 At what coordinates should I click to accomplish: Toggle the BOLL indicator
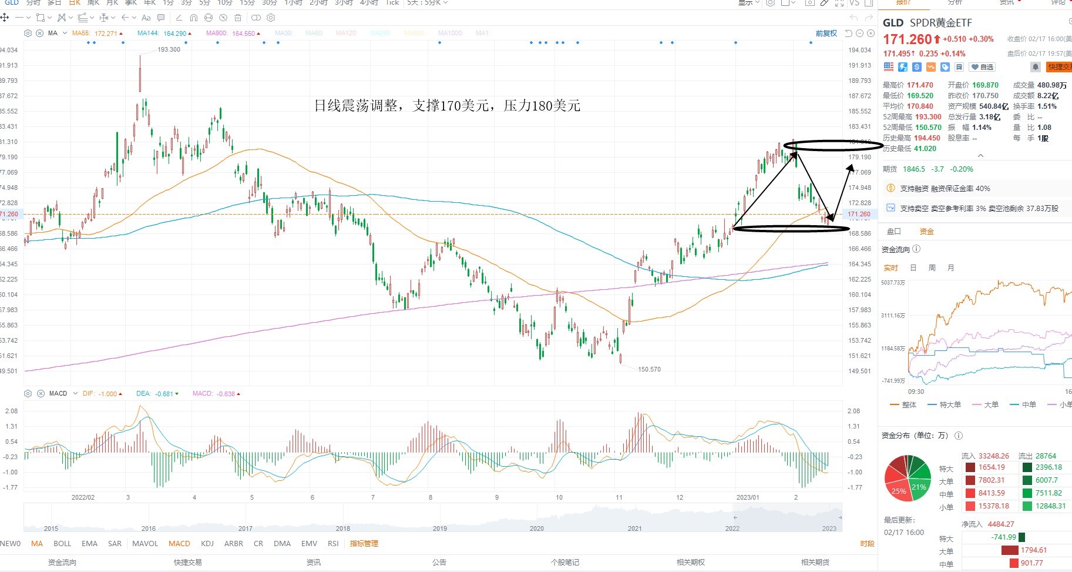coord(62,544)
